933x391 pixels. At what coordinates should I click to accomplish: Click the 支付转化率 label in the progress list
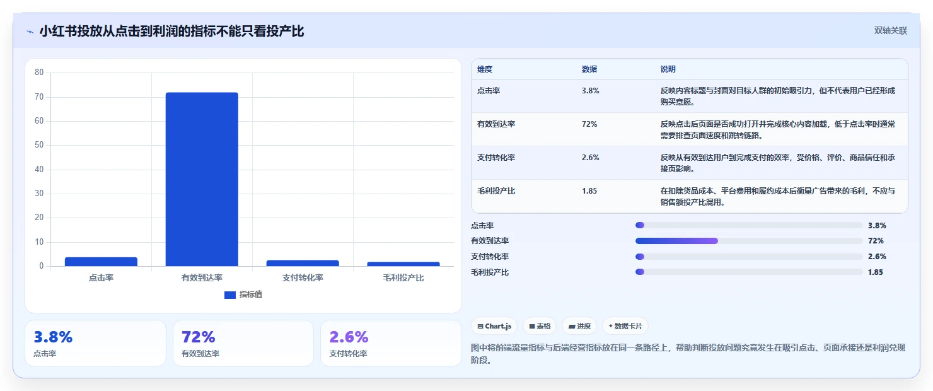pyautogui.click(x=490, y=257)
